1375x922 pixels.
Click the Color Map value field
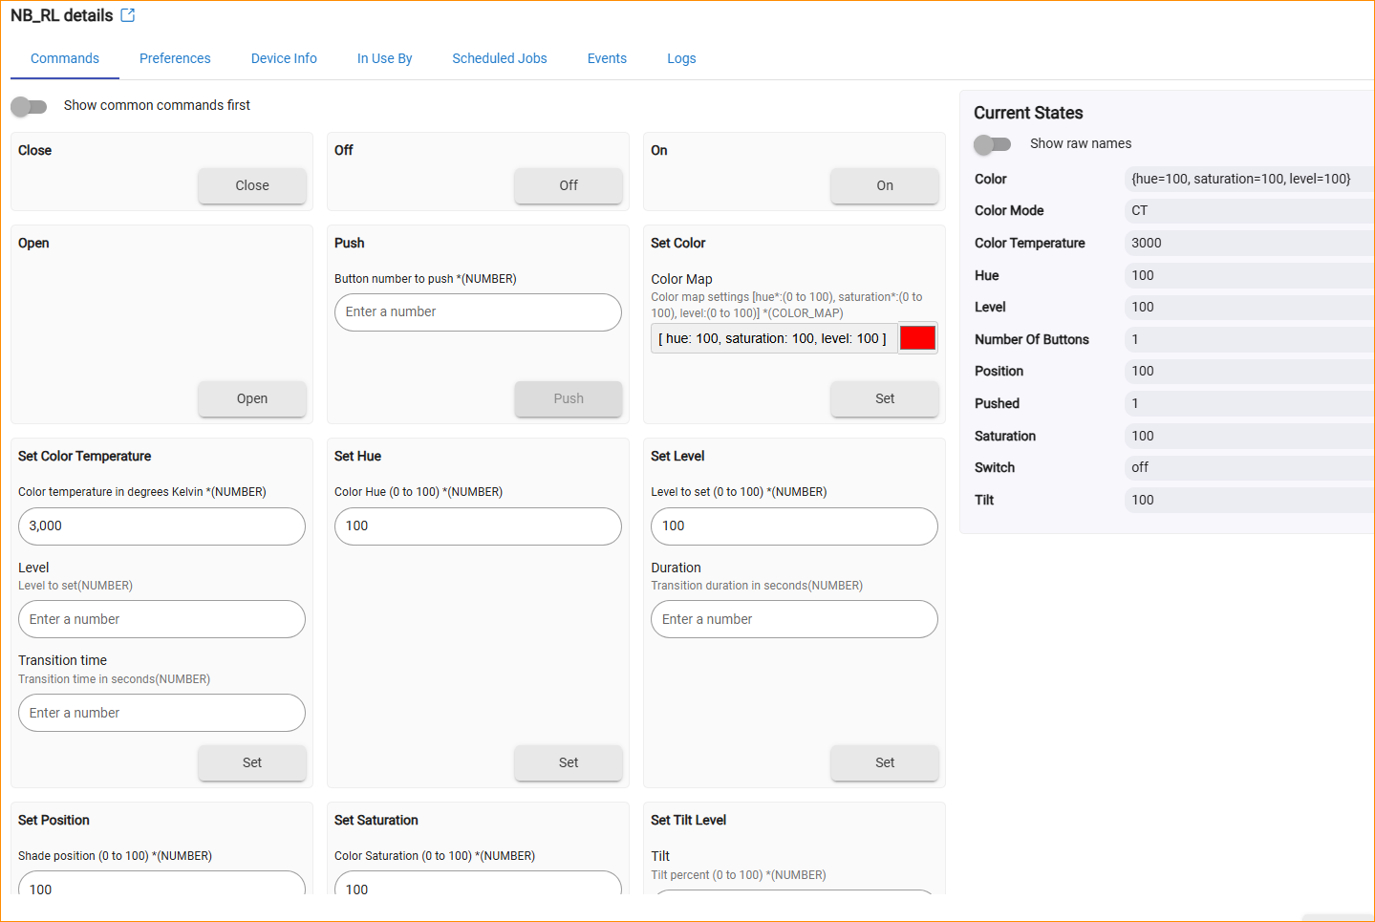773,338
